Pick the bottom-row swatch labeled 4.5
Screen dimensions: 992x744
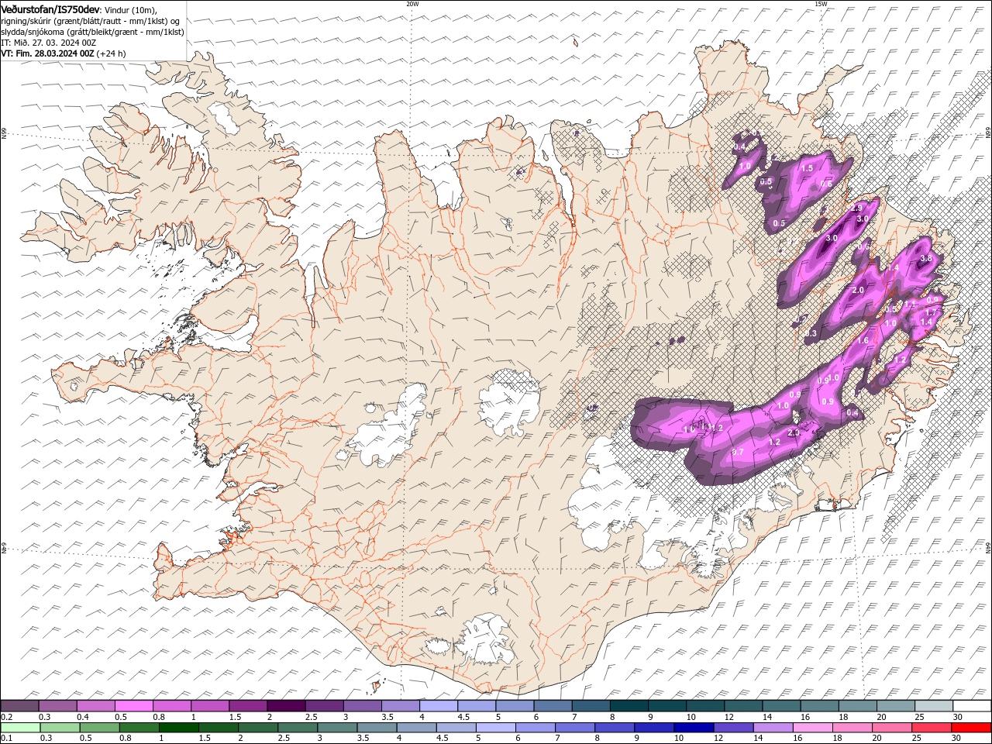pyautogui.click(x=456, y=728)
